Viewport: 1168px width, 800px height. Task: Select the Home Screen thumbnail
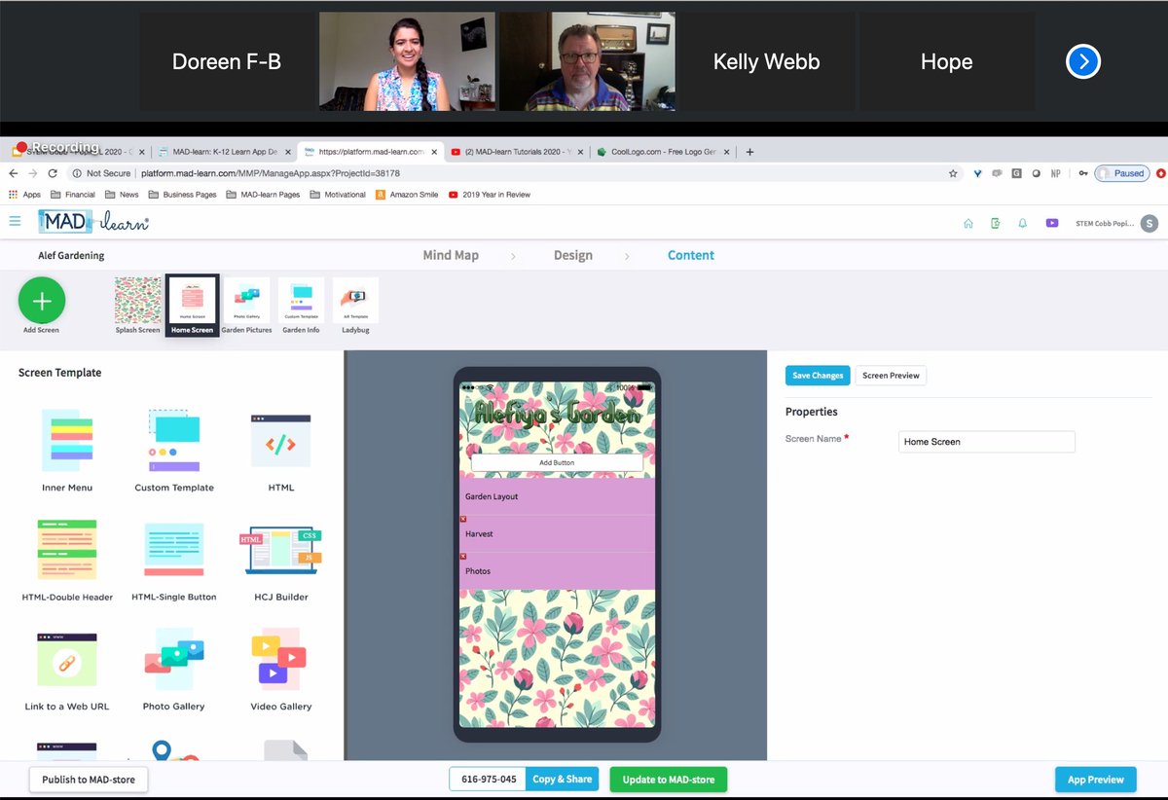192,301
